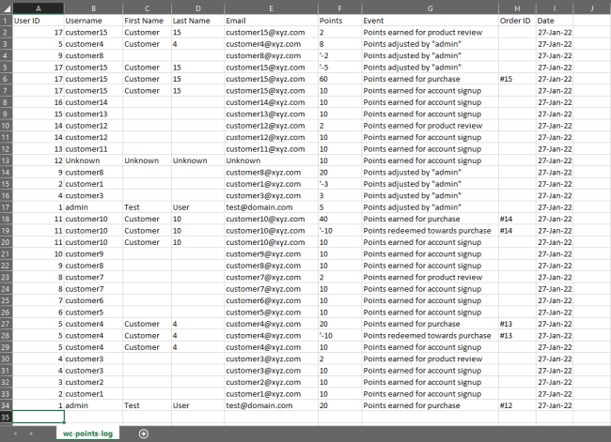Add a new sheet with plus icon
611x442 pixels.
144,434
